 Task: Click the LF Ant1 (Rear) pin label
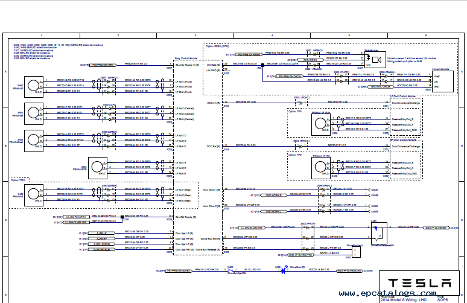183,190
